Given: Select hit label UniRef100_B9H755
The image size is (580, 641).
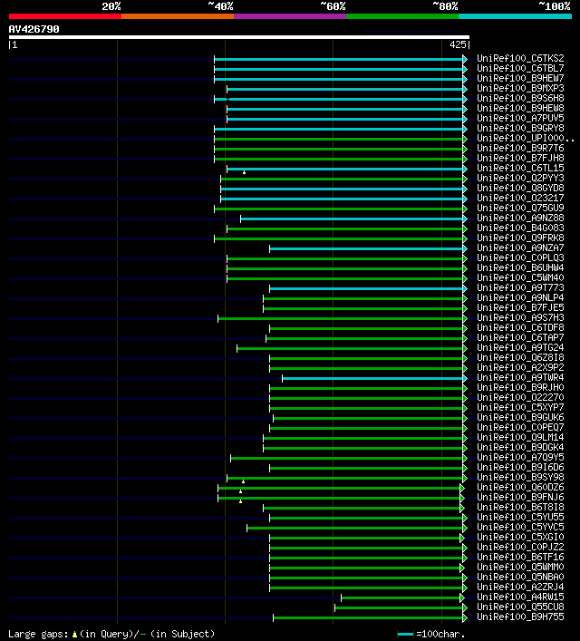Looking at the screenshot, I should (x=520, y=617).
